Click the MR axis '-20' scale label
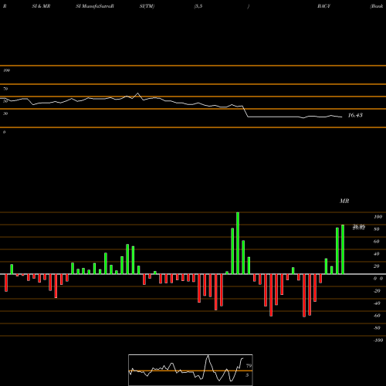Image resolution: width=386 pixels, height=386 pixels. [377, 291]
